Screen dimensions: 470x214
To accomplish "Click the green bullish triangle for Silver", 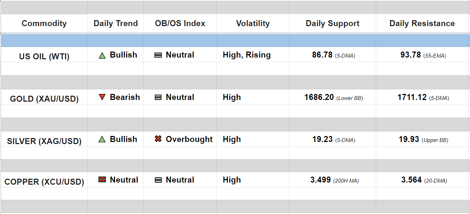I will (102, 139).
